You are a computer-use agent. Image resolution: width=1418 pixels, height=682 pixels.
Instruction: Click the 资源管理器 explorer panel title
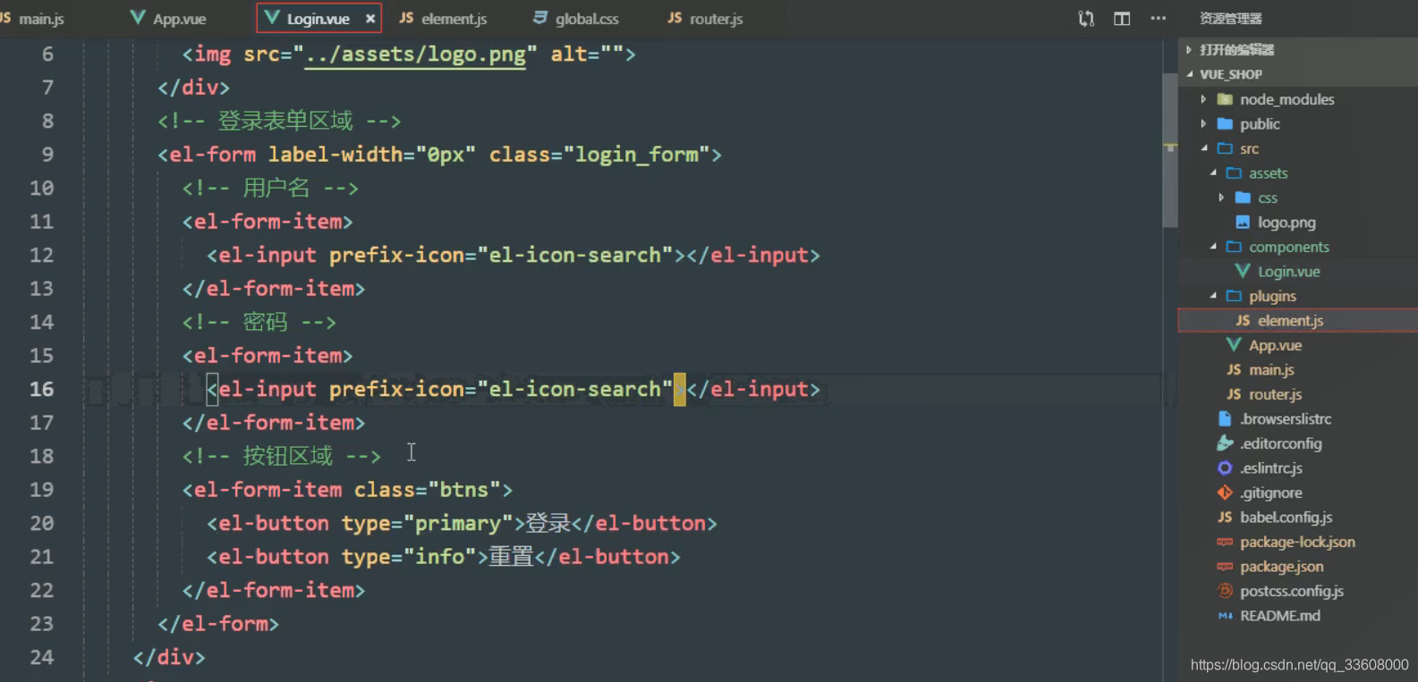click(1230, 18)
